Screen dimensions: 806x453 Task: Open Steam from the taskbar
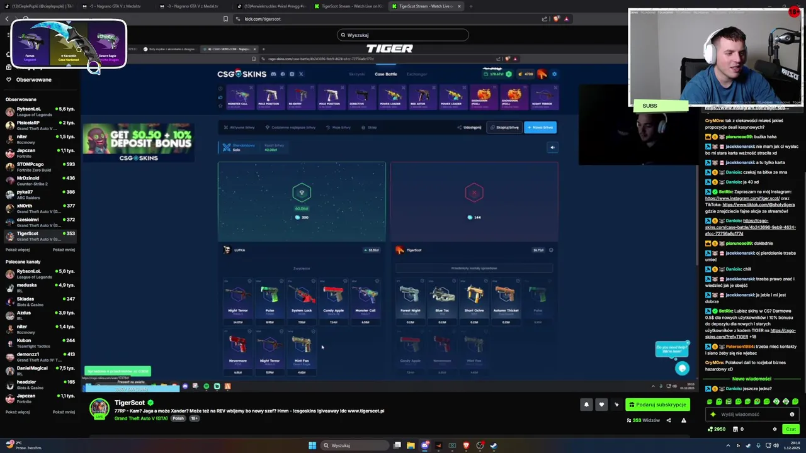point(494,445)
